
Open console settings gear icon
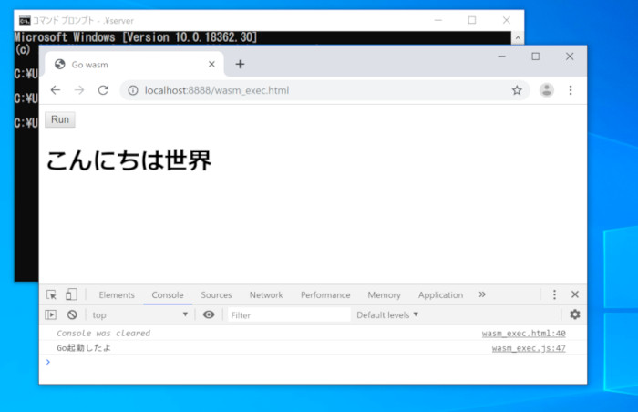[574, 314]
